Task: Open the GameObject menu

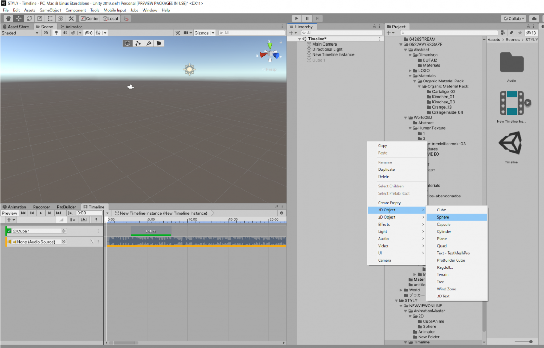Action: pyautogui.click(x=50, y=10)
